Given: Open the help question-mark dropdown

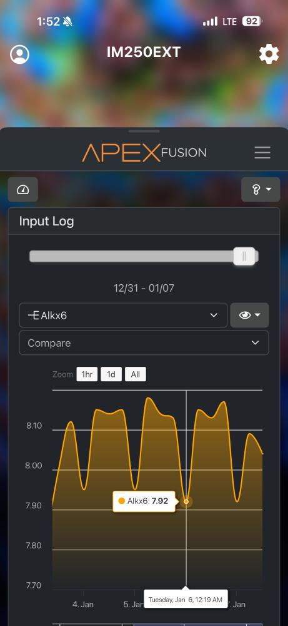Looking at the screenshot, I should click(x=261, y=190).
